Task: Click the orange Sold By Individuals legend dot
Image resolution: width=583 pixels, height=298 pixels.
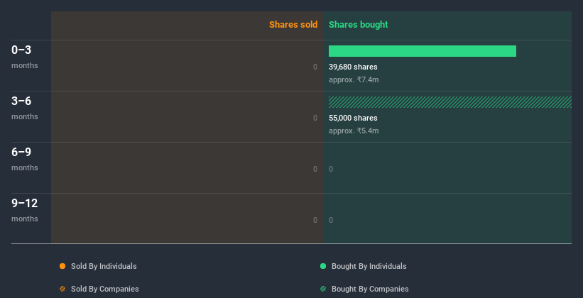Action: click(x=62, y=266)
